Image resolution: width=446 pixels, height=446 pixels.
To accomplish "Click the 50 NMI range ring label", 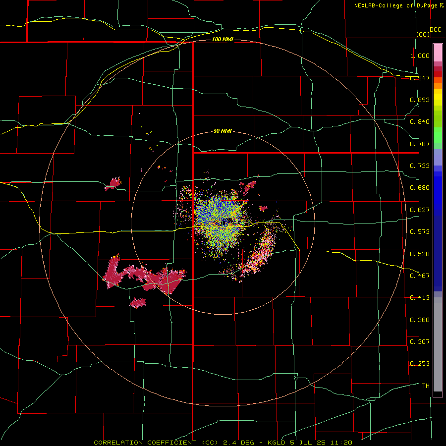I will tap(223, 131).
